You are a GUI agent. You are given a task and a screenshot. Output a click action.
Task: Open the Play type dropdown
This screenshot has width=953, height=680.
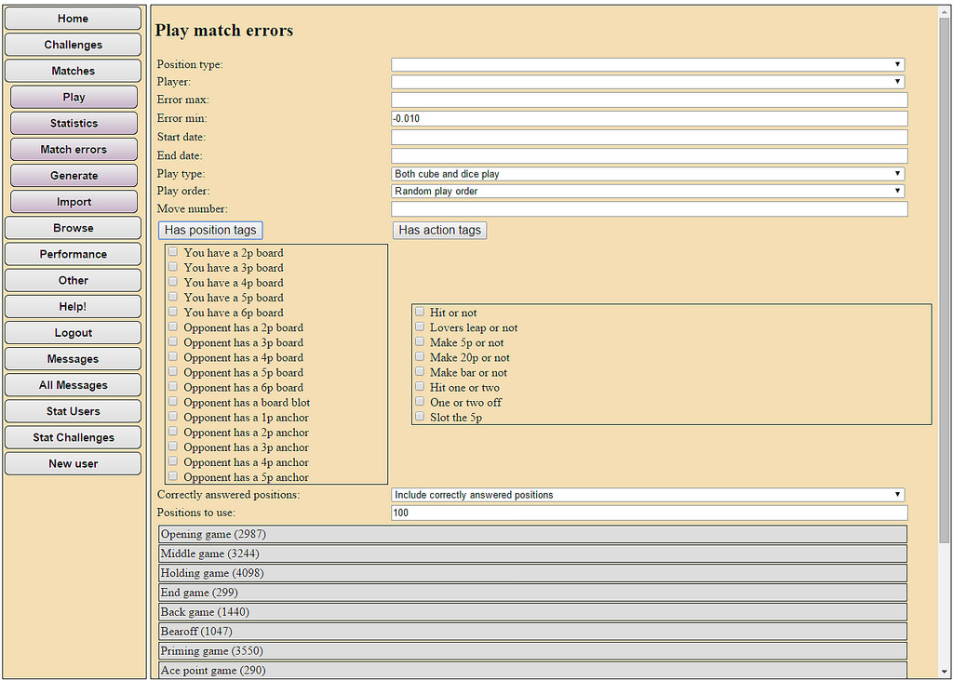click(648, 174)
